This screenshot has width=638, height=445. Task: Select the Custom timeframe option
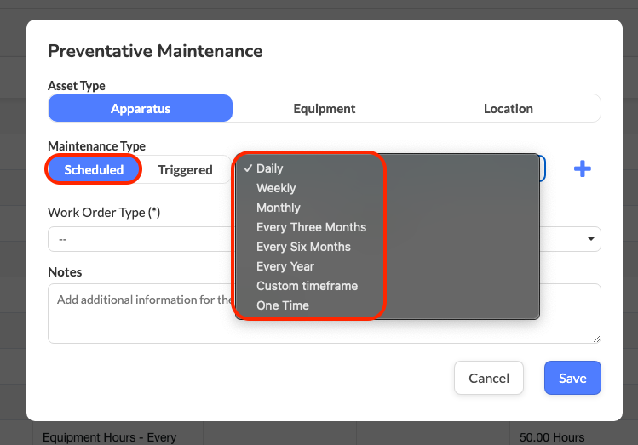307,286
